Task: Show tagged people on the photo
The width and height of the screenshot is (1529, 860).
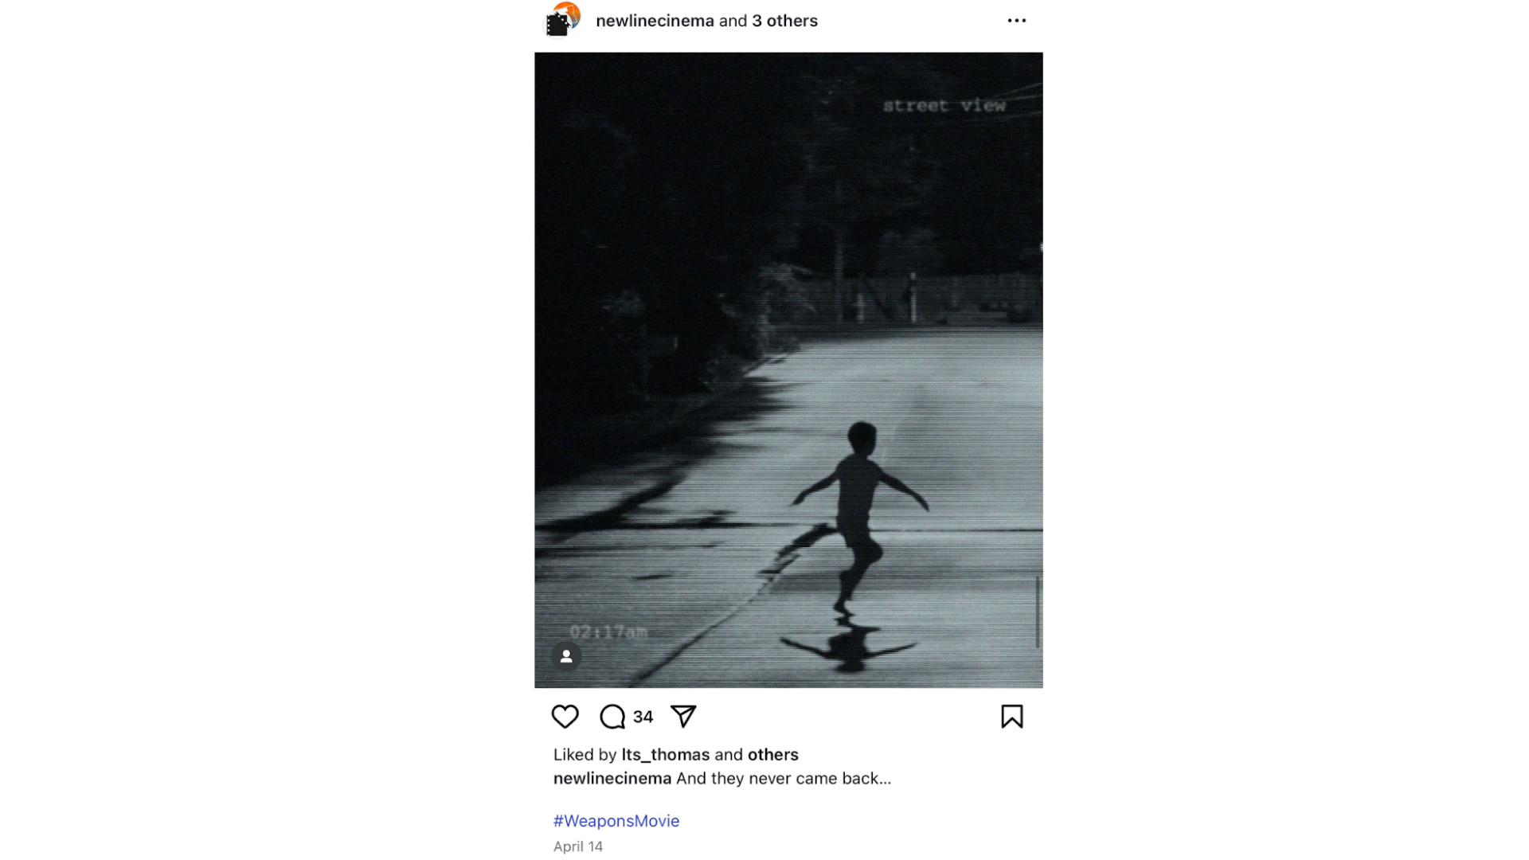Action: [566, 656]
